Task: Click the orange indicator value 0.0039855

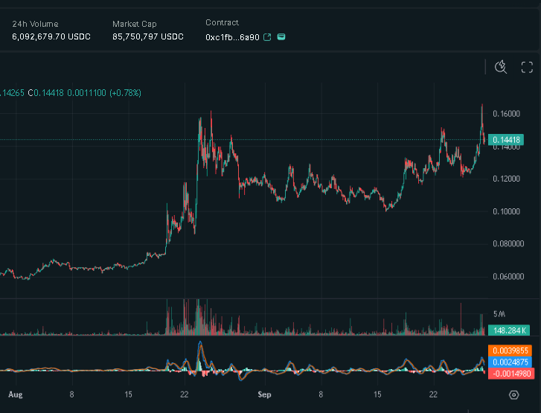Action: tap(510, 350)
